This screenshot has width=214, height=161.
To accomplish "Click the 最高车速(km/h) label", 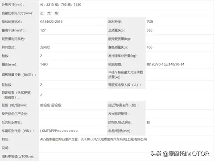I will pyautogui.click(x=14, y=30).
